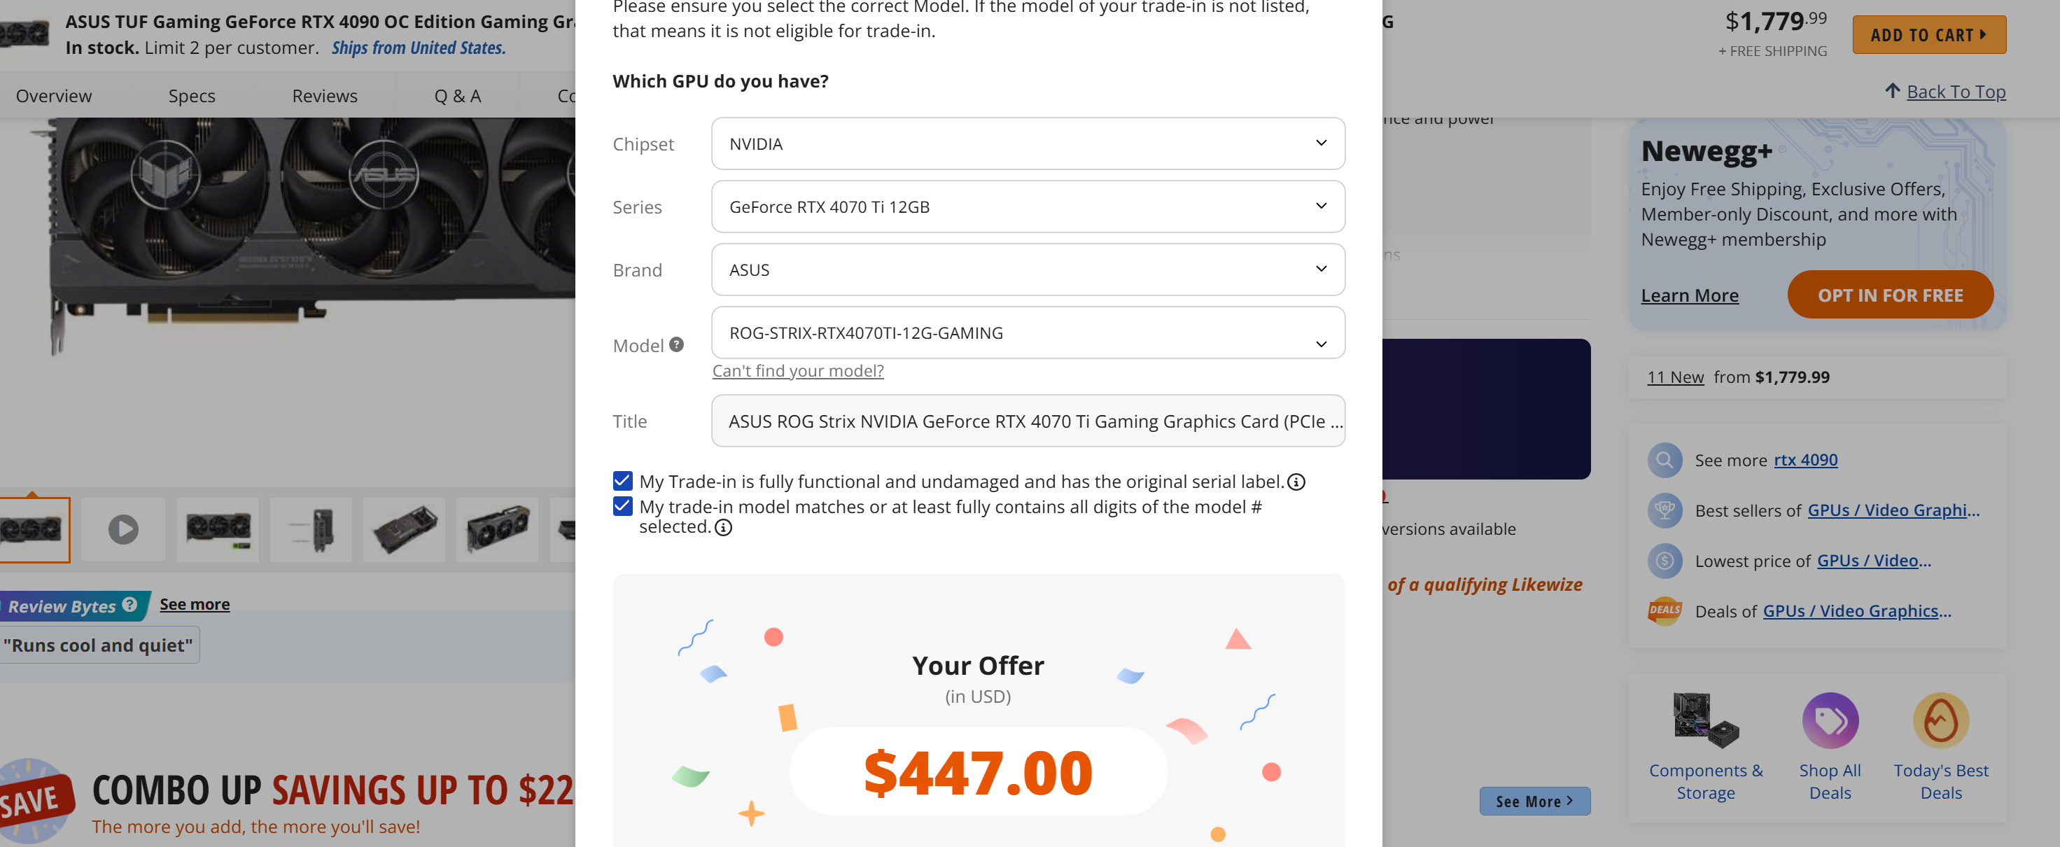Open the Chipset dropdown showing NVIDIA

[1028, 144]
